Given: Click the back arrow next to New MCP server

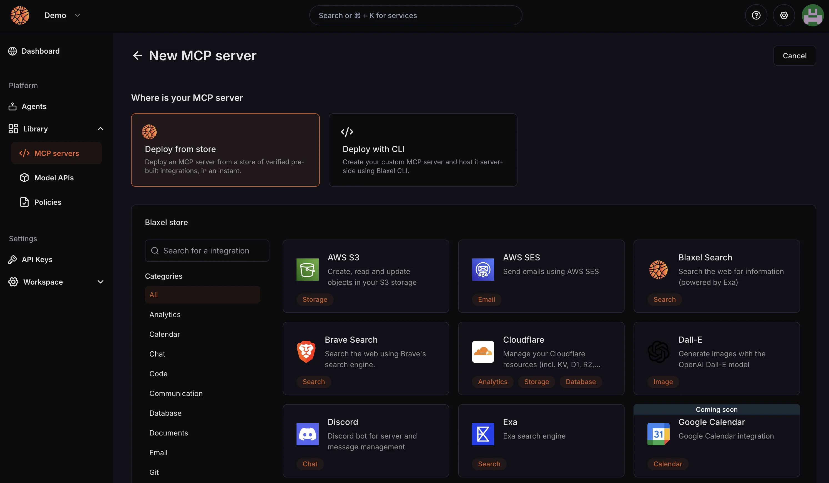Looking at the screenshot, I should (x=137, y=55).
